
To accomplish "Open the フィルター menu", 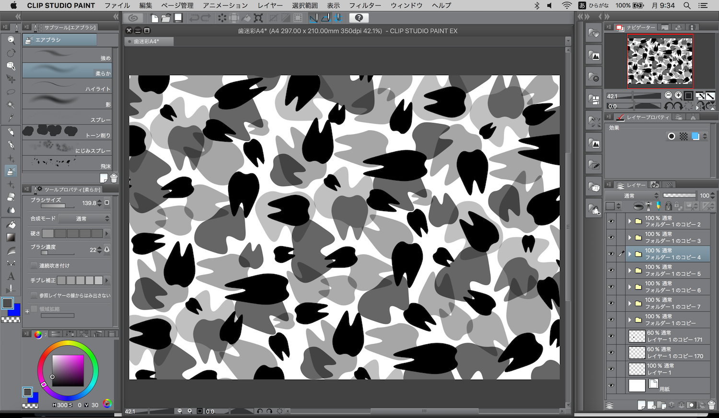I will click(x=365, y=5).
